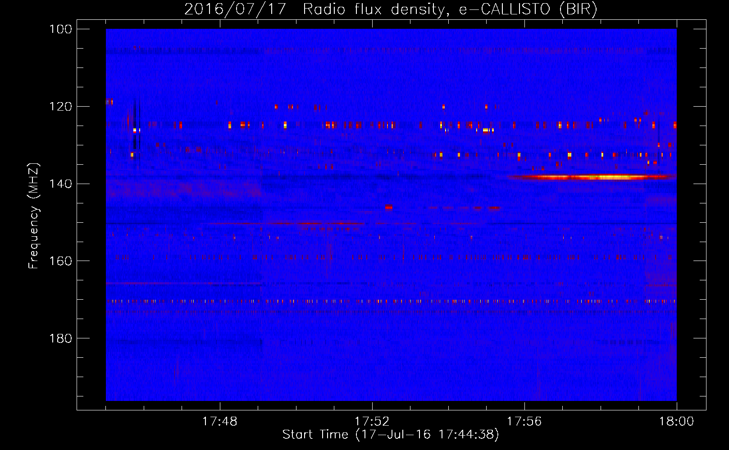The height and width of the screenshot is (450, 729).
Task: Click the 'Frequency (MHZ)' axis label
Action: [34, 216]
